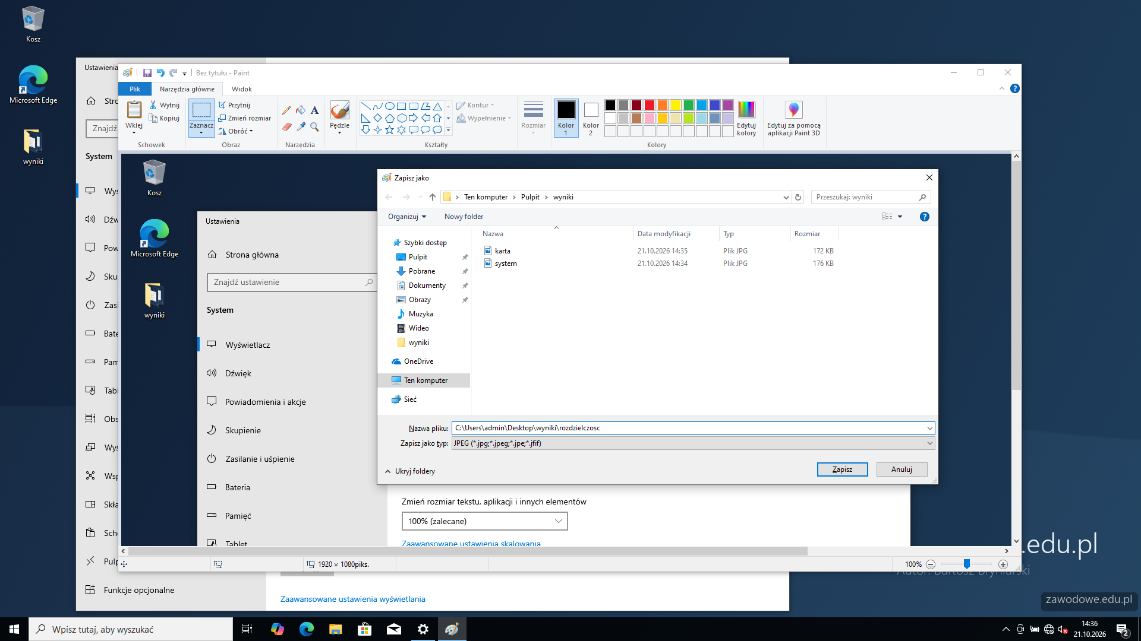Select the Text tool in Paint

[x=315, y=110]
